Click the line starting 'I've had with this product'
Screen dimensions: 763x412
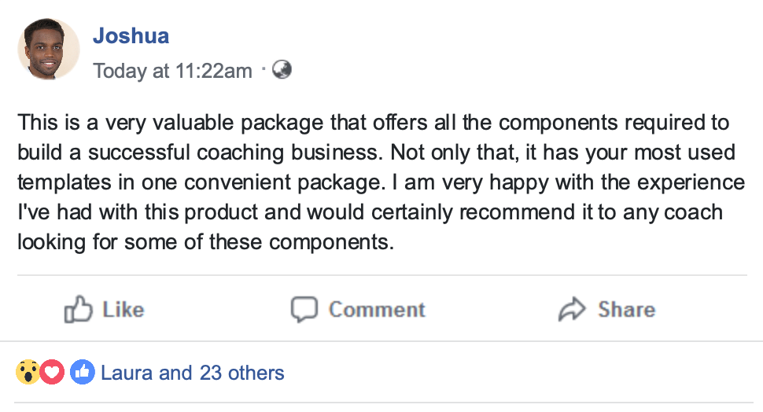tap(370, 213)
